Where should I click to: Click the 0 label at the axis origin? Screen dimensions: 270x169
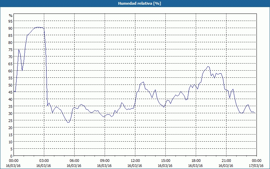(x=11, y=156)
